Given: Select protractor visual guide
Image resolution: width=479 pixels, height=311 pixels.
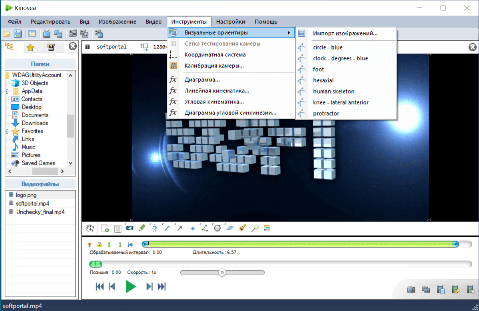Looking at the screenshot, I should tap(346, 114).
